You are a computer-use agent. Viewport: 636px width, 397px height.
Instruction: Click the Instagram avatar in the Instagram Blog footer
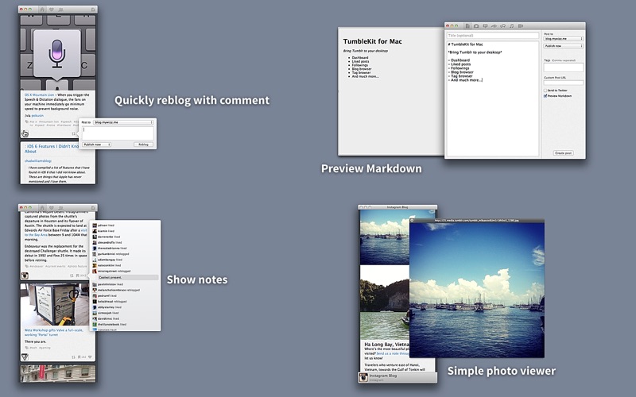click(x=363, y=377)
